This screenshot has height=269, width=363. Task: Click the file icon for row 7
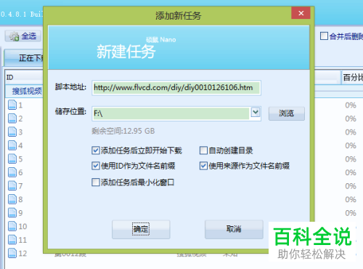point(12,185)
